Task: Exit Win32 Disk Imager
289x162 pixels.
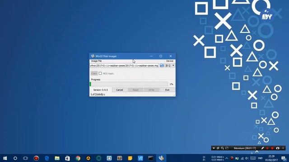Action: [x=167, y=90]
